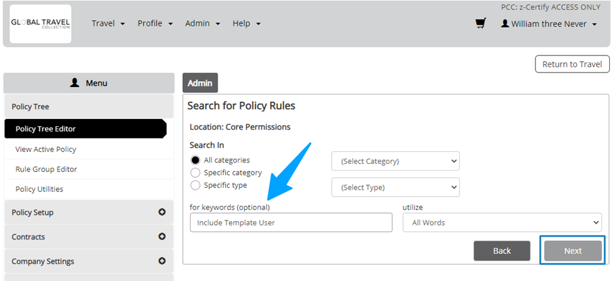Click the person icon in Menu header
This screenshot has width=615, height=281.
pos(74,83)
